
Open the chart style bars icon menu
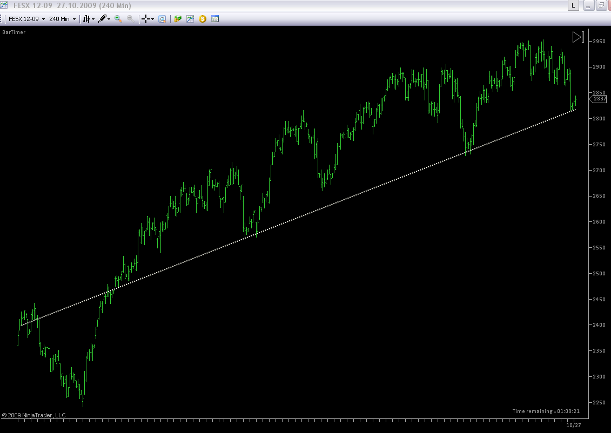pyautogui.click(x=86, y=19)
